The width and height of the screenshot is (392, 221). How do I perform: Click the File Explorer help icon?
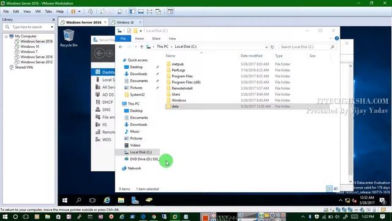(337, 38)
